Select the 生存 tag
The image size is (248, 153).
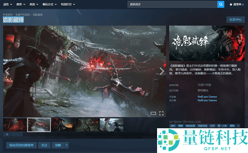(x=212, y=126)
